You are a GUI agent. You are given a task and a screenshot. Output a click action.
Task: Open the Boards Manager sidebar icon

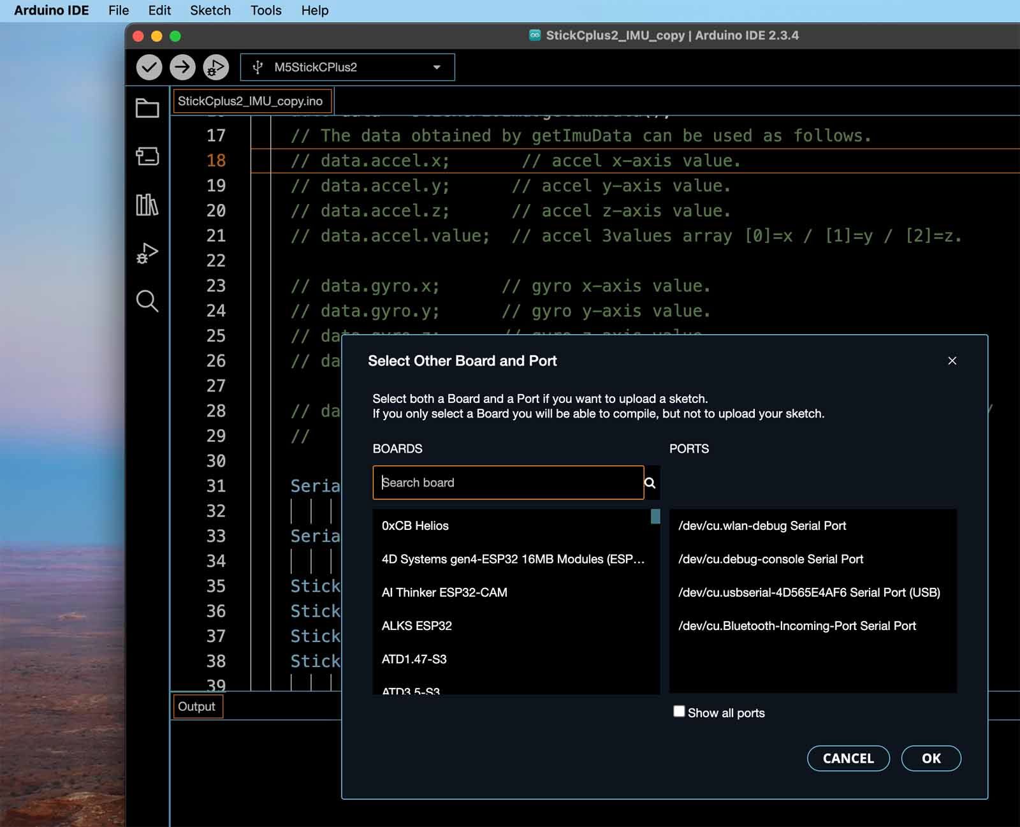coord(147,156)
